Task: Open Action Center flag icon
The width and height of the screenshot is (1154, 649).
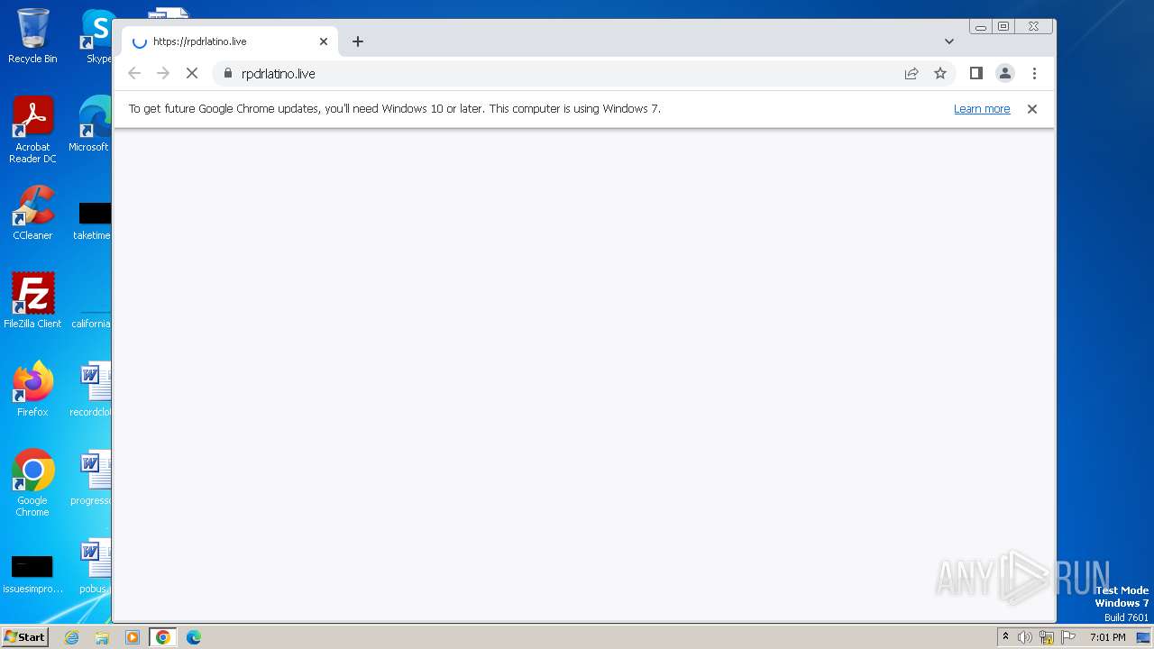Action: pyautogui.click(x=1068, y=637)
